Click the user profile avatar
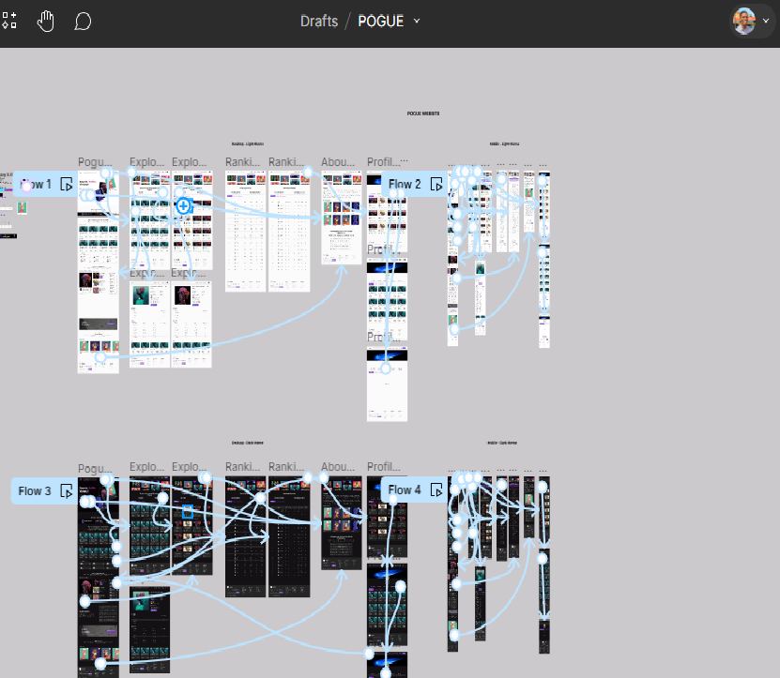The width and height of the screenshot is (780, 678). (x=744, y=22)
